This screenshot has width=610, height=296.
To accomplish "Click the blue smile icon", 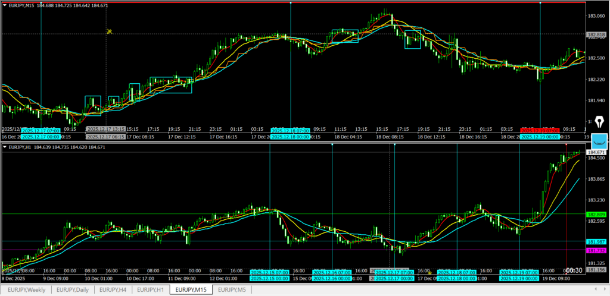I will 598,141.
